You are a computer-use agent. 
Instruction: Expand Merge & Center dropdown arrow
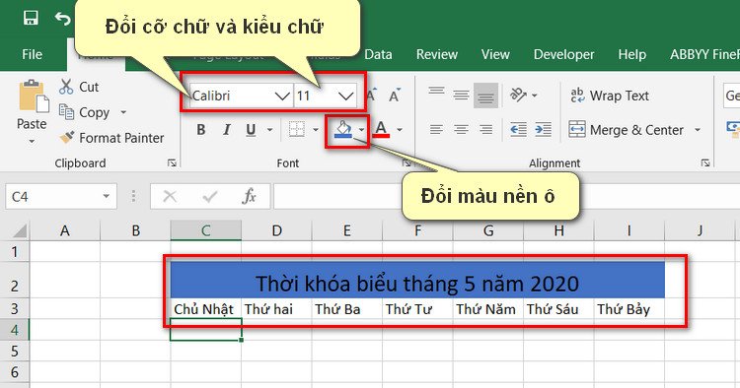[697, 129]
